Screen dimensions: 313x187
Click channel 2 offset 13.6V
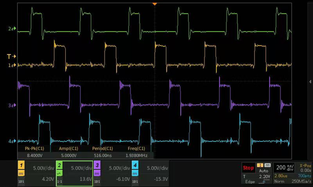click(86, 179)
